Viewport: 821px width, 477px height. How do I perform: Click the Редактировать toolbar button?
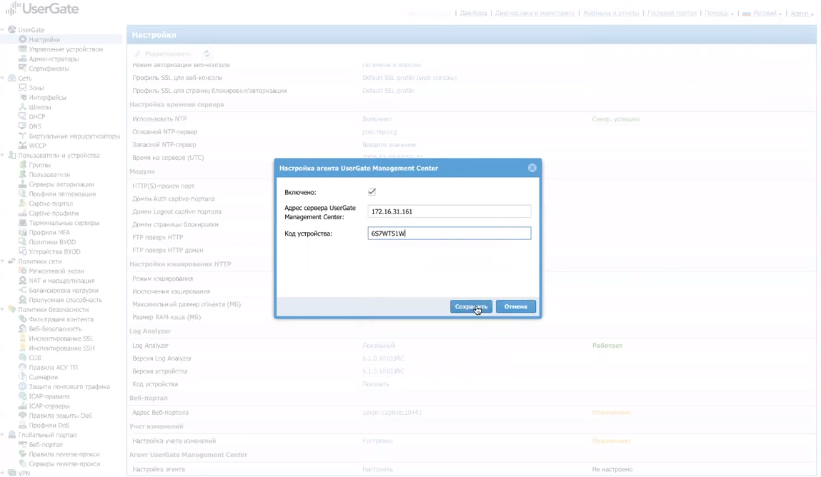[x=163, y=54]
